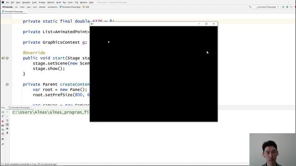Click the status bar corner tool-window icon
Viewport: 296px width, 166px height.
point(2,164)
